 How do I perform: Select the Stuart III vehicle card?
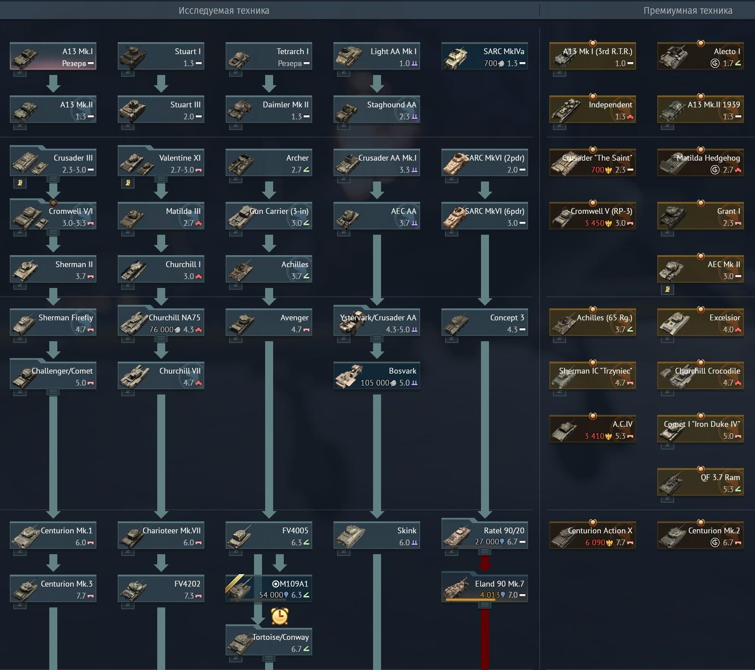point(161,110)
